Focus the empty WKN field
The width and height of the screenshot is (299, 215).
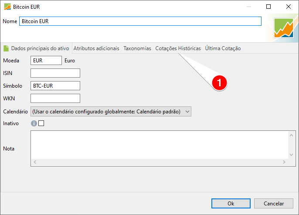(x=55, y=98)
